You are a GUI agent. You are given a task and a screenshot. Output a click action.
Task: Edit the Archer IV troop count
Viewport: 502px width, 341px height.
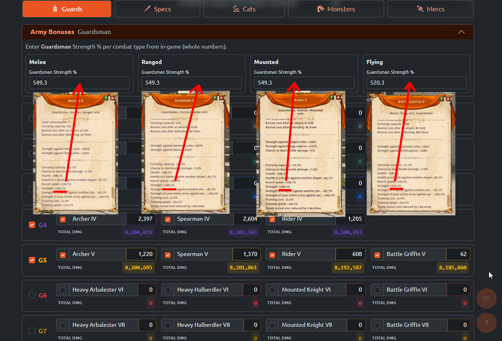pyautogui.click(x=141, y=219)
